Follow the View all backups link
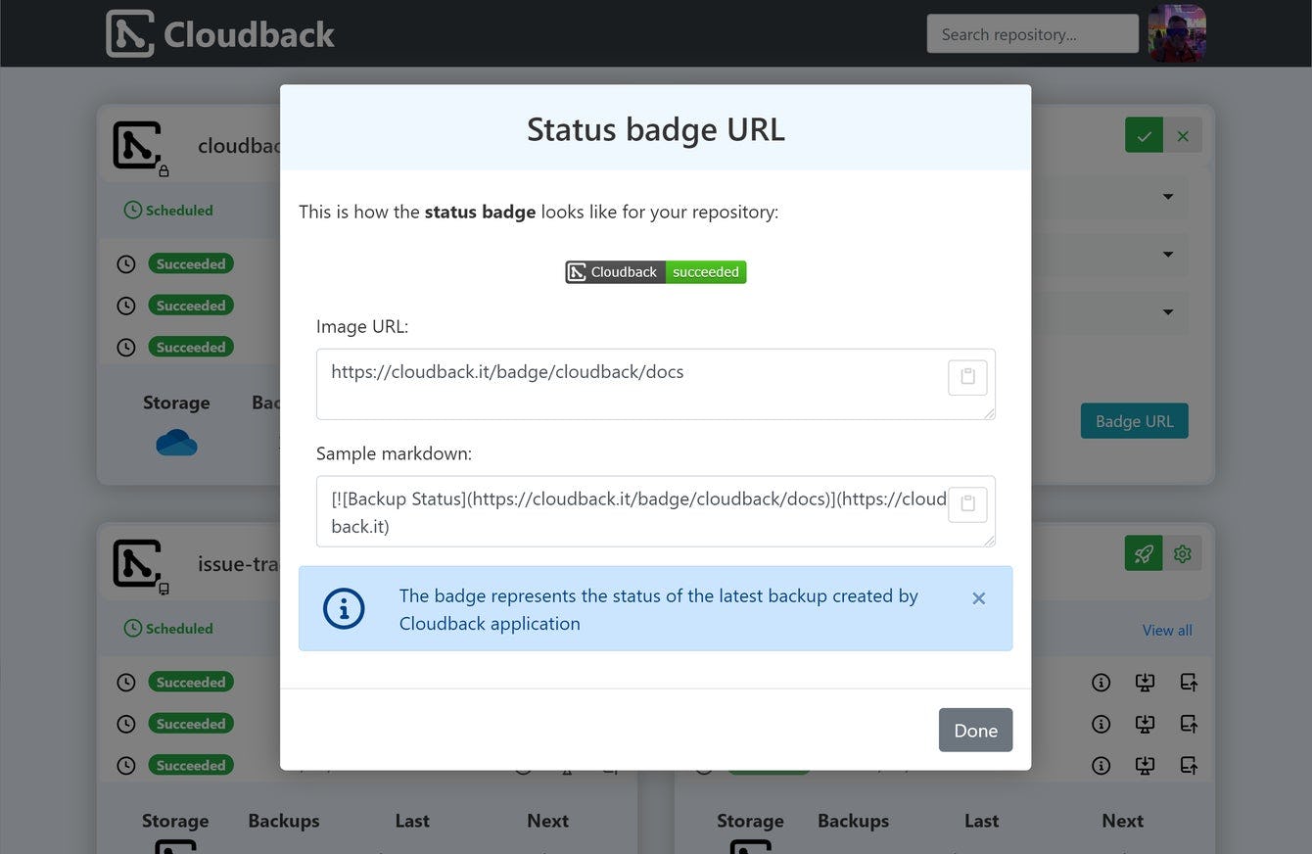This screenshot has width=1312, height=854. coord(1166,630)
